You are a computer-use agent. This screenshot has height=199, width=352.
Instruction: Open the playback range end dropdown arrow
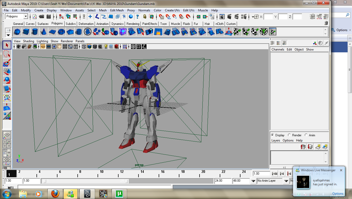pyautogui.click(x=253, y=181)
